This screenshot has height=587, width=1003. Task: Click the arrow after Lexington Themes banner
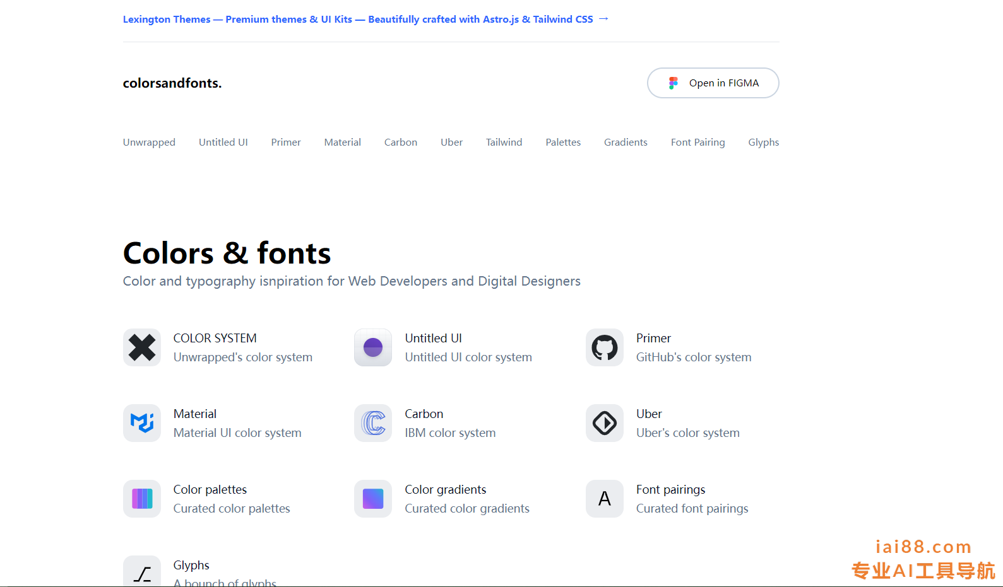tap(603, 19)
